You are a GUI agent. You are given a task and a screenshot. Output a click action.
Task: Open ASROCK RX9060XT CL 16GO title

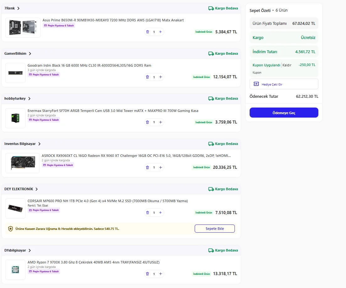coord(136,156)
